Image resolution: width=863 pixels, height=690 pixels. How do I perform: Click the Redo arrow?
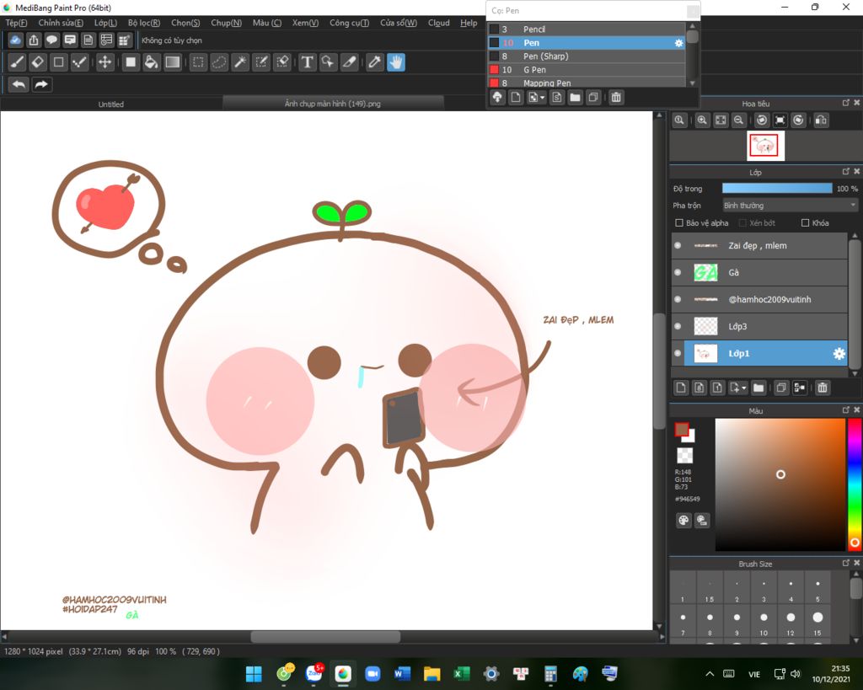(x=41, y=85)
